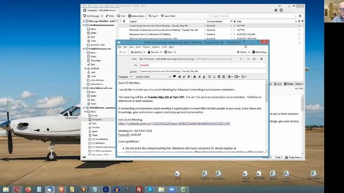Viewport: 344px width, 193px height.
Task: Click Chat button in main window
Action: pos(121,16)
